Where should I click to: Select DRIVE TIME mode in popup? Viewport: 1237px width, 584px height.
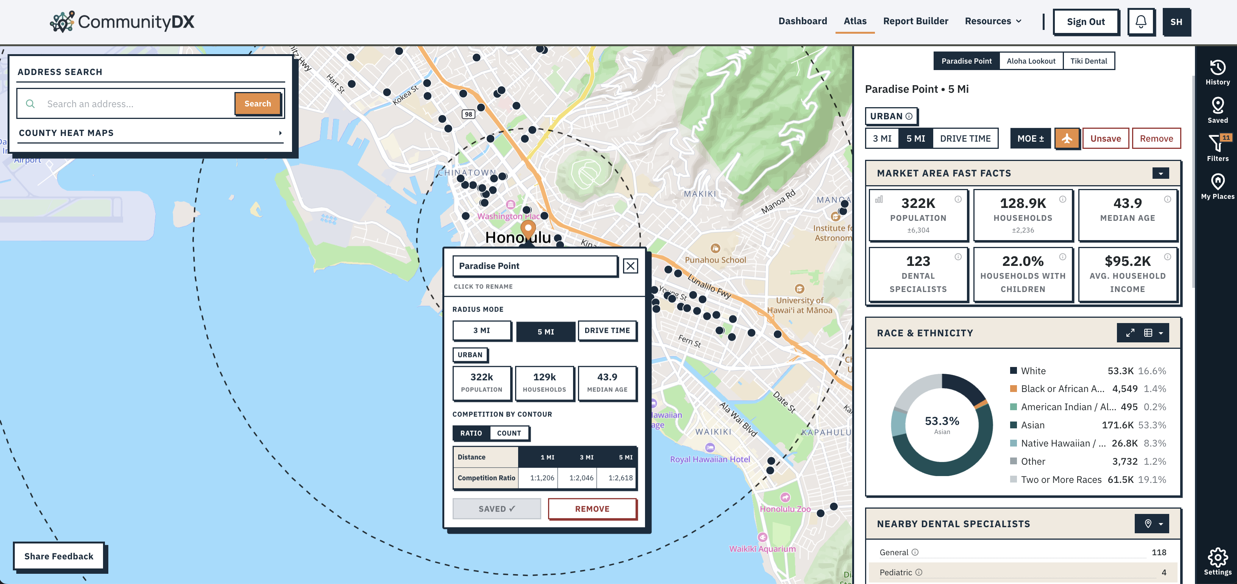(607, 330)
